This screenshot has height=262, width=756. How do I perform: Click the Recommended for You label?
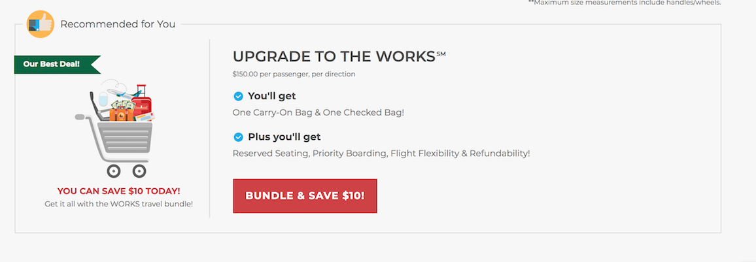tap(118, 24)
